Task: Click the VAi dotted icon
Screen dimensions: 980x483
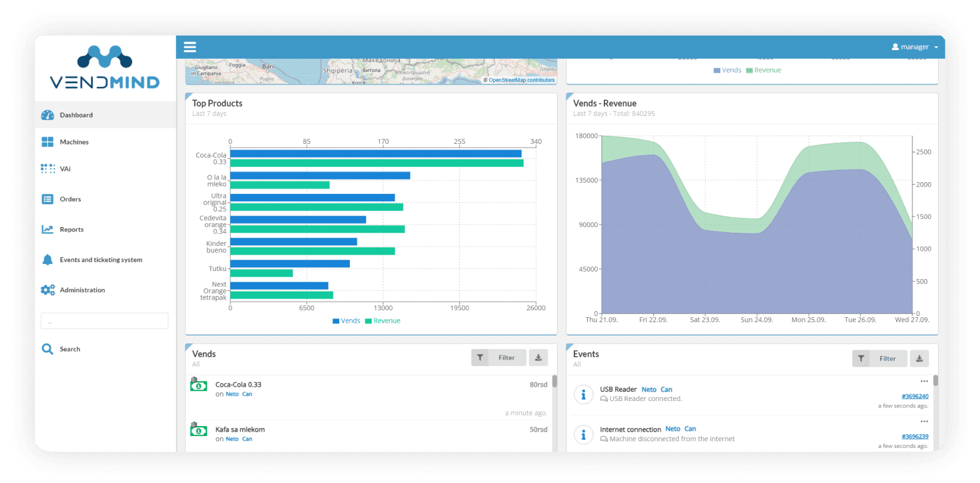Action: tap(48, 168)
